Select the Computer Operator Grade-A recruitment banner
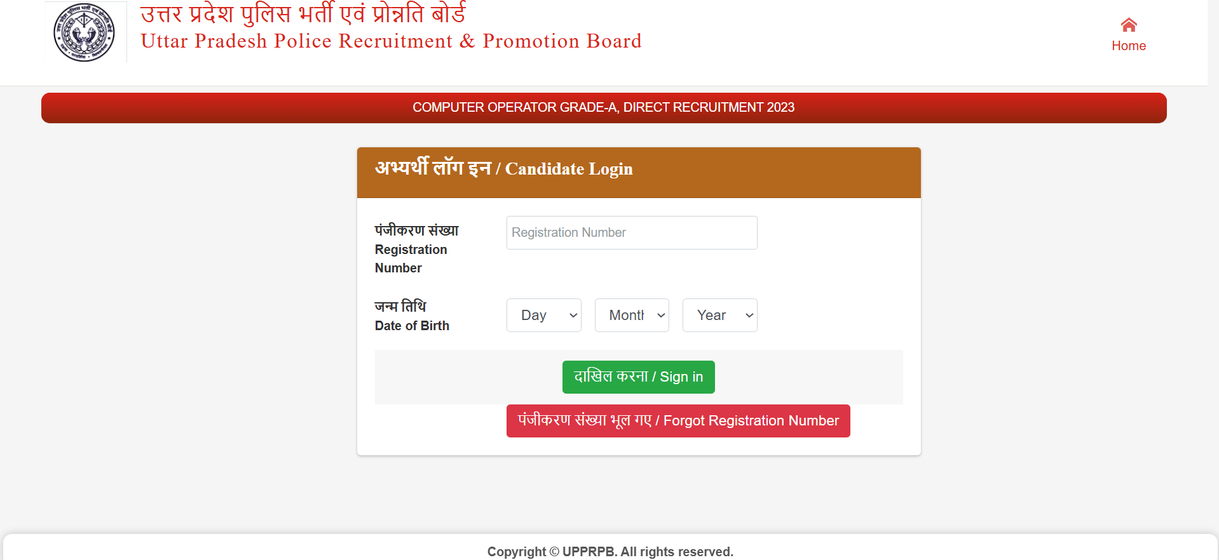 coord(603,107)
